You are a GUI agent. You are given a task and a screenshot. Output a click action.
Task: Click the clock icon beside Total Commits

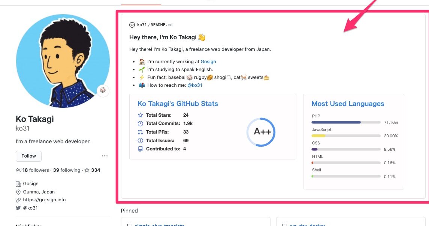[x=140, y=123]
